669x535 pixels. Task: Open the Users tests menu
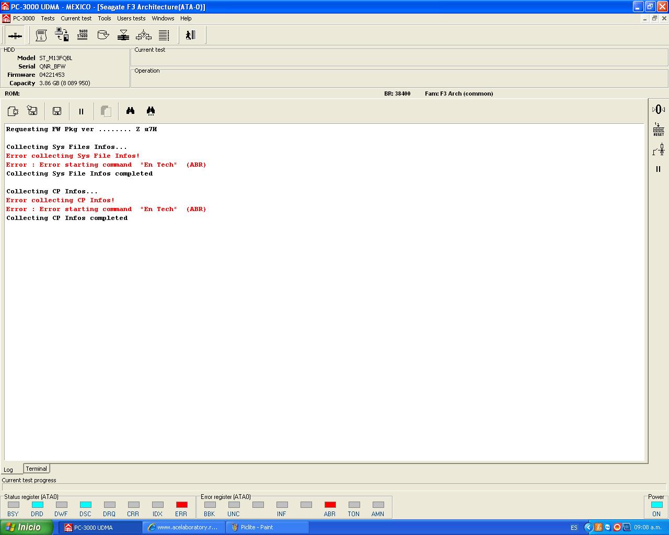pos(131,18)
